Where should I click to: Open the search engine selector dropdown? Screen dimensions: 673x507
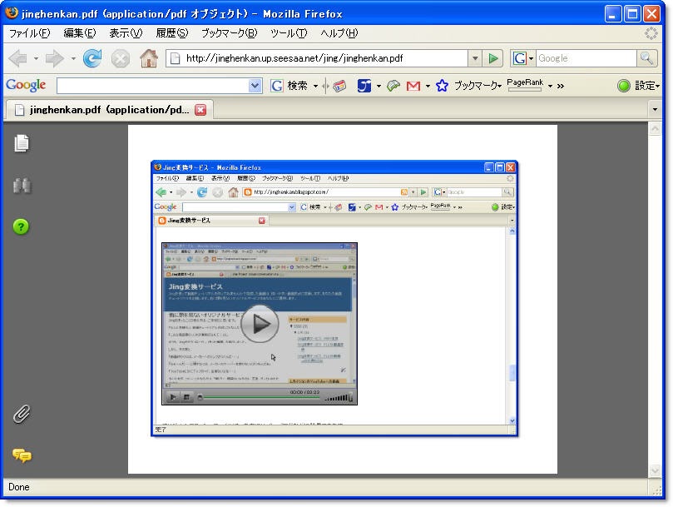pos(531,58)
